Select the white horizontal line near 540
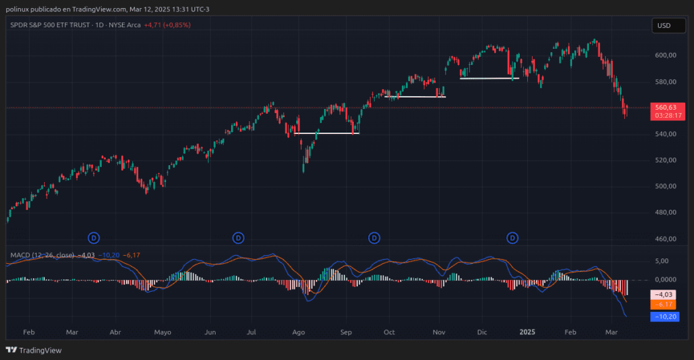Image resolution: width=694 pixels, height=360 pixels. [x=327, y=133]
